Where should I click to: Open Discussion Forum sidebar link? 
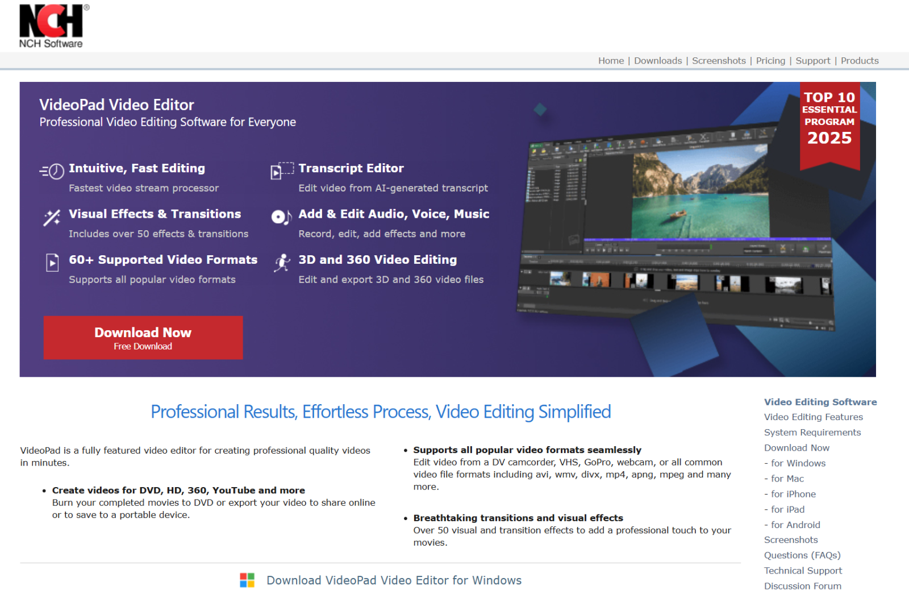pyautogui.click(x=803, y=586)
